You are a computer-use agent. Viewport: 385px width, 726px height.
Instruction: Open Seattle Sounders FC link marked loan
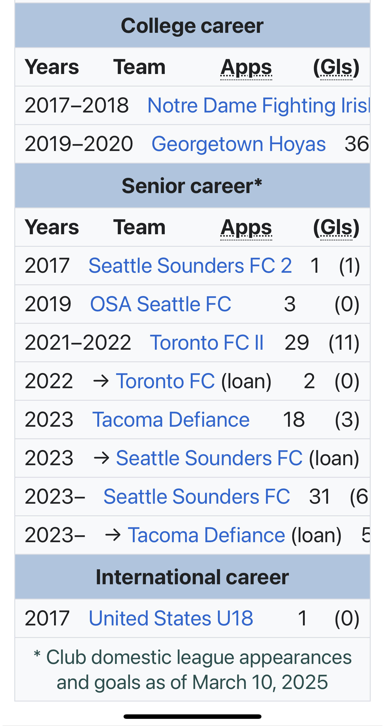point(209,458)
